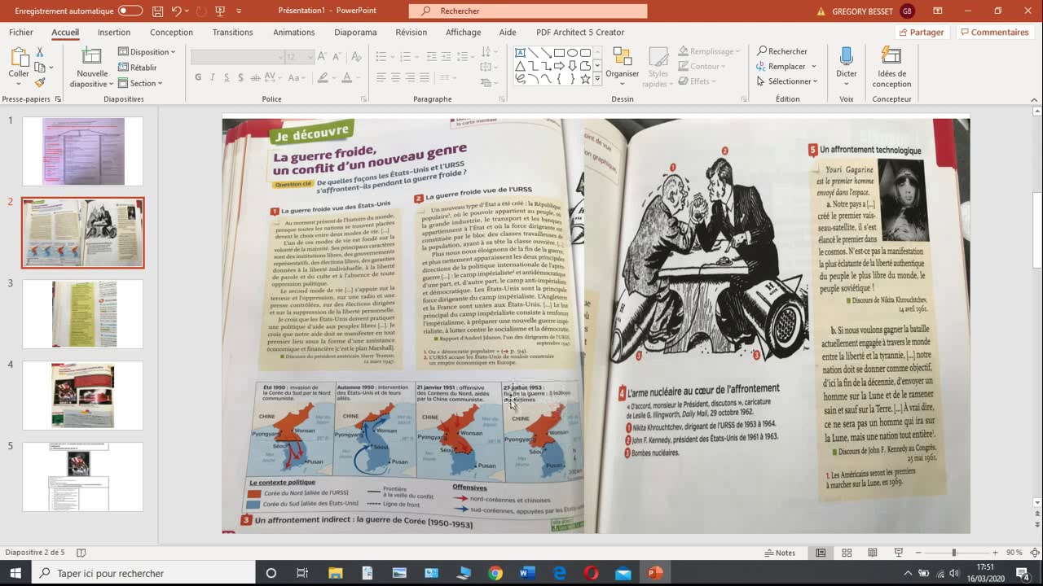The width and height of the screenshot is (1043, 586).
Task: Switch to slide sorter view
Action: 847,553
